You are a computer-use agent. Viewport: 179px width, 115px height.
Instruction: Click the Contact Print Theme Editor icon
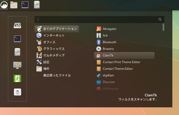99,62
